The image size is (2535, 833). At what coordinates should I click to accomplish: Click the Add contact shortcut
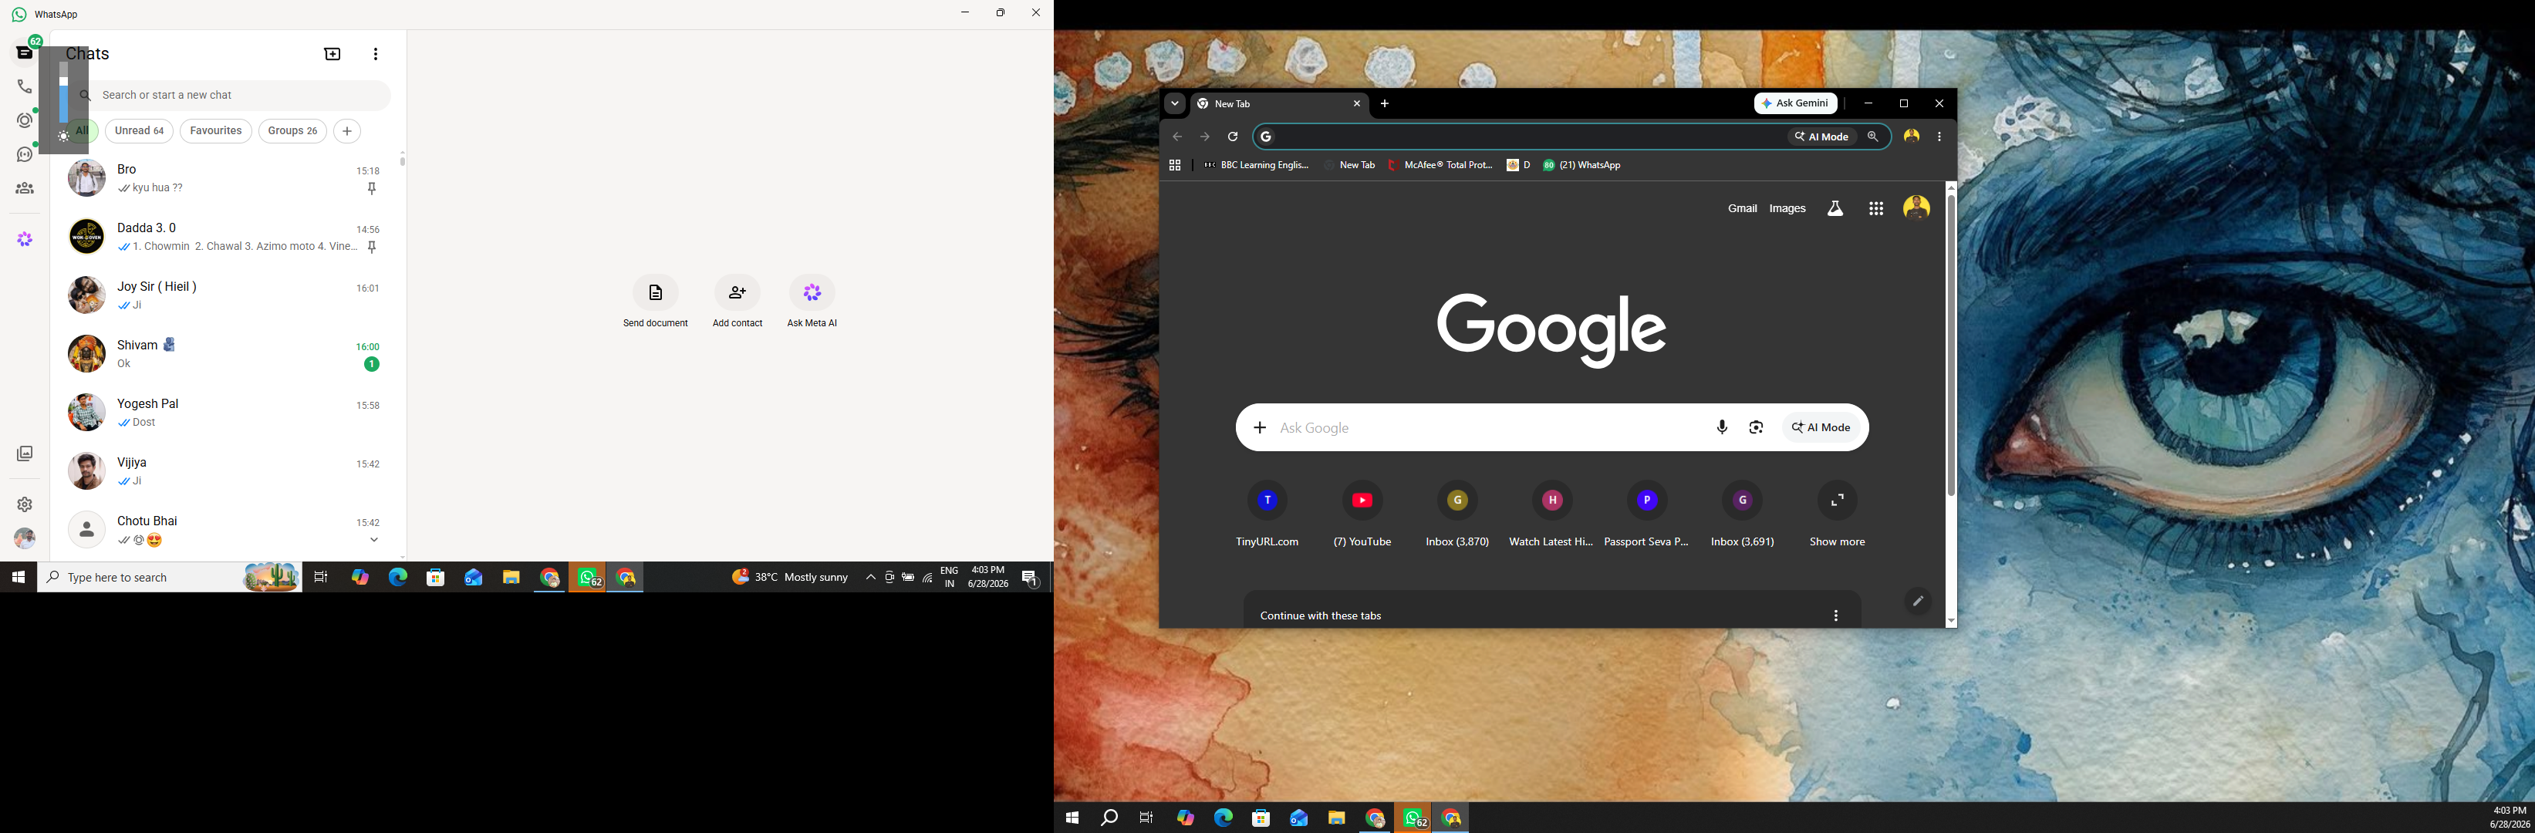[x=737, y=301]
